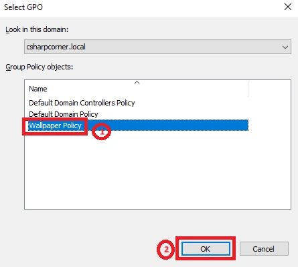Click the Look in this domain label
The image size is (298, 267).
(37, 29)
